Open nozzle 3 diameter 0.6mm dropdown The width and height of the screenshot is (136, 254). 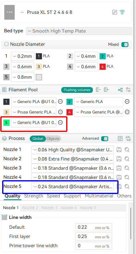tap(23, 67)
